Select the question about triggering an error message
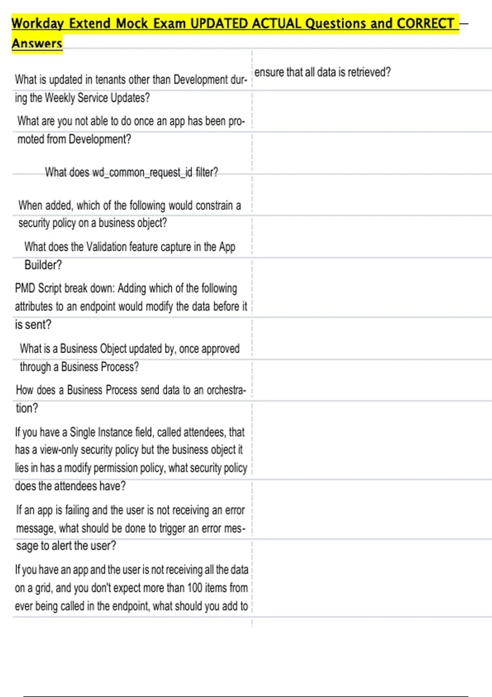The image size is (492, 697). click(x=130, y=528)
